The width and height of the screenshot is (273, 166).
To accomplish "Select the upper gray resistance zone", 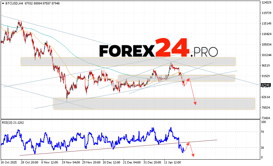I will 128,61.
